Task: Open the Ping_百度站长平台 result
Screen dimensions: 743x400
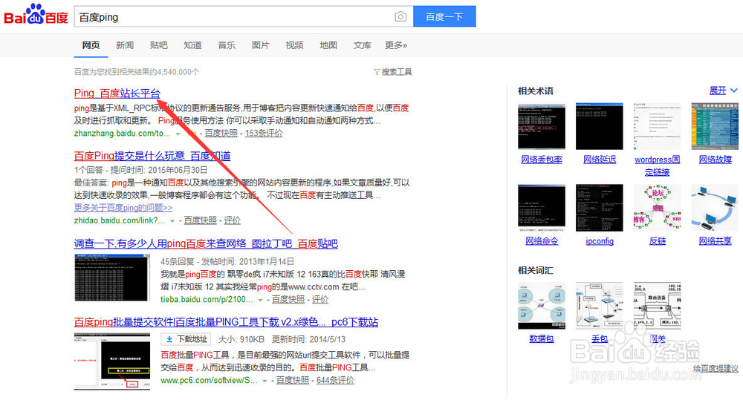Action: click(x=117, y=94)
